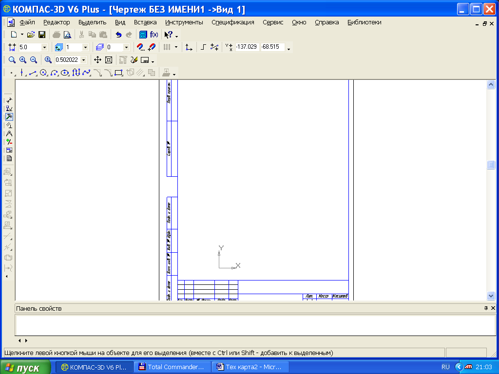The width and height of the screenshot is (499, 374).
Task: Save the drawing with the floppy disk icon
Action: [42, 35]
